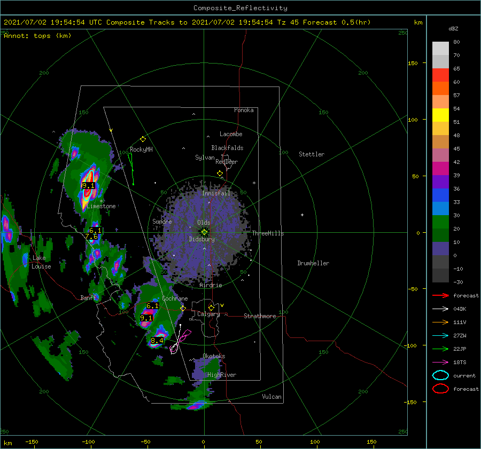Click the blue 36 dBZ legend swatch
This screenshot has width=481, height=449.
pos(440,195)
